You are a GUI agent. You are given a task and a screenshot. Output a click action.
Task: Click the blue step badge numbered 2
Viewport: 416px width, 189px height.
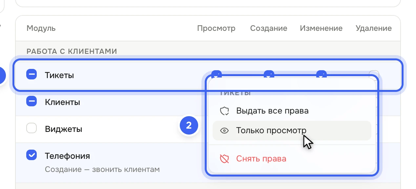tap(189, 125)
